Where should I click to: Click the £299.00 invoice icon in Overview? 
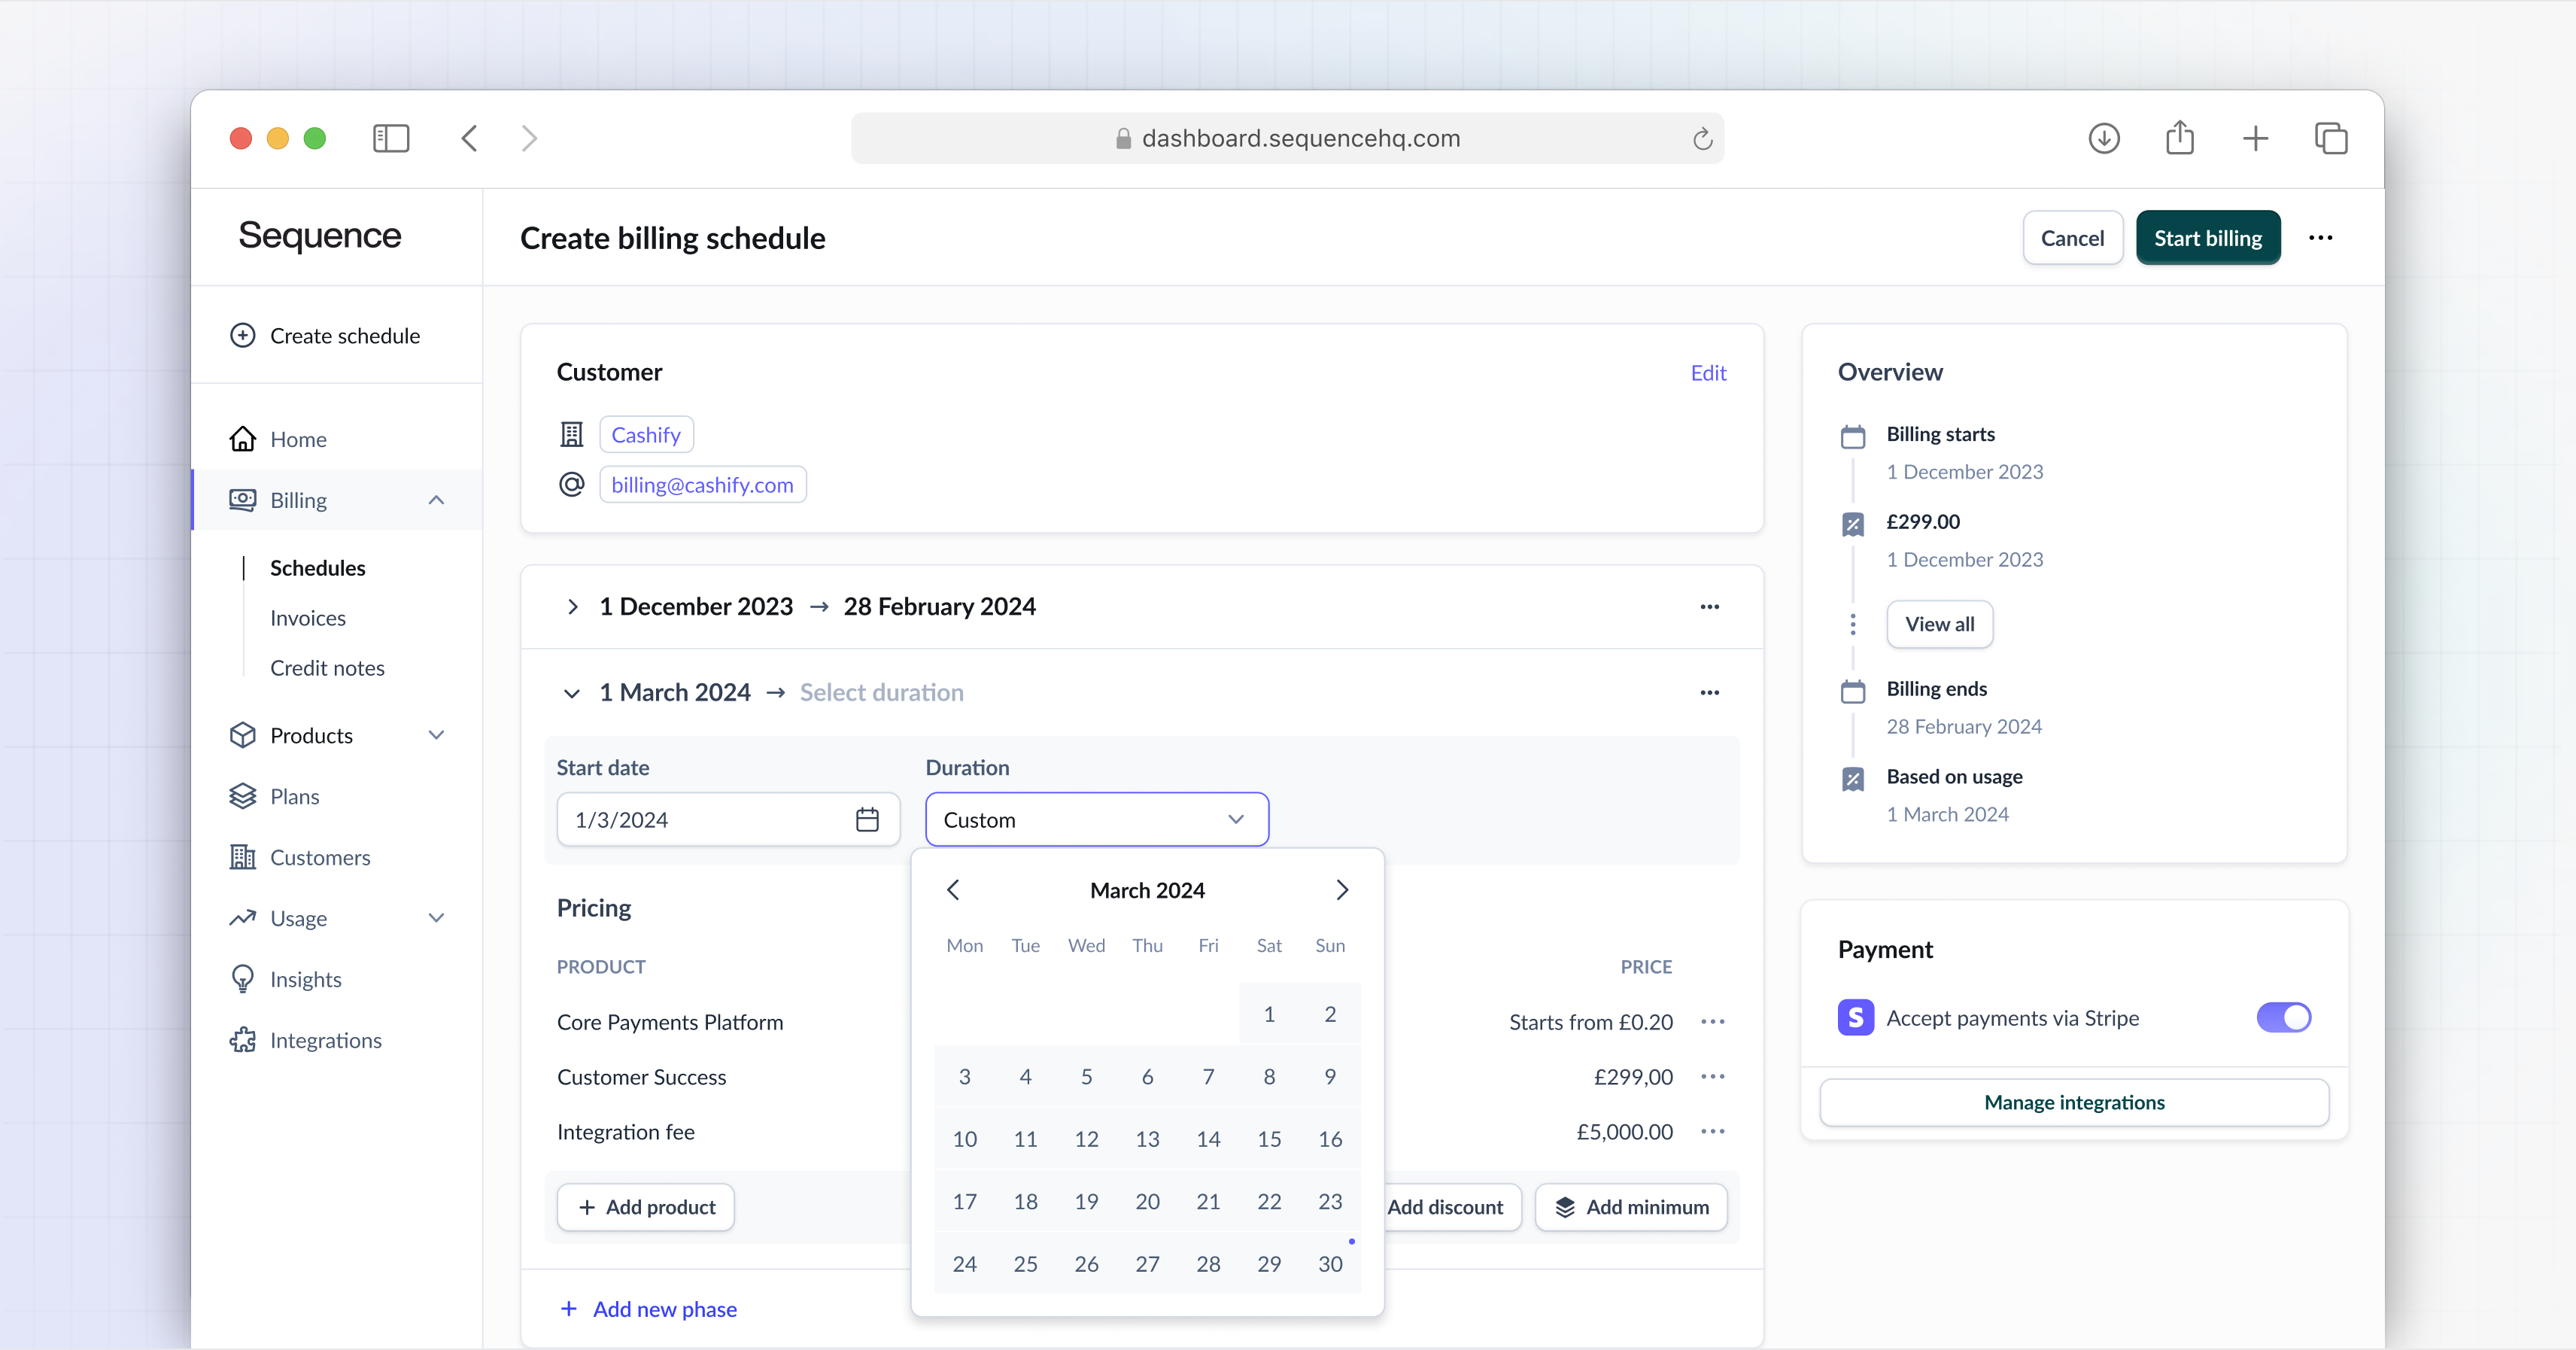1853,524
